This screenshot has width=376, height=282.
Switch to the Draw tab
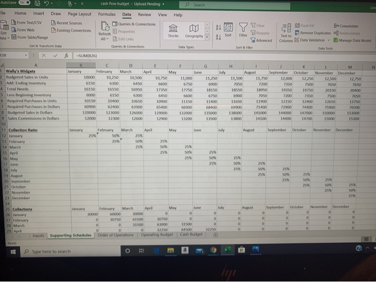pyautogui.click(x=56, y=13)
